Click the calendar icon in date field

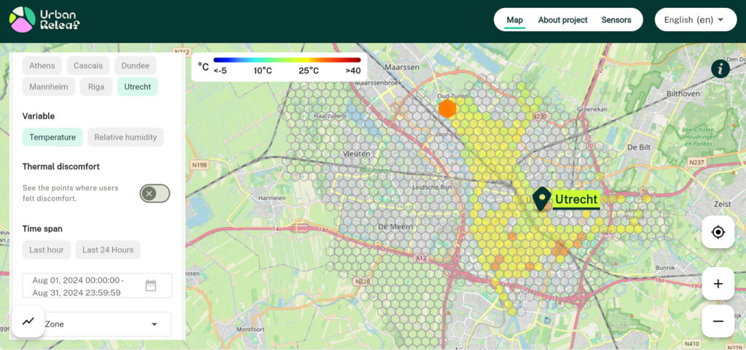click(x=151, y=286)
